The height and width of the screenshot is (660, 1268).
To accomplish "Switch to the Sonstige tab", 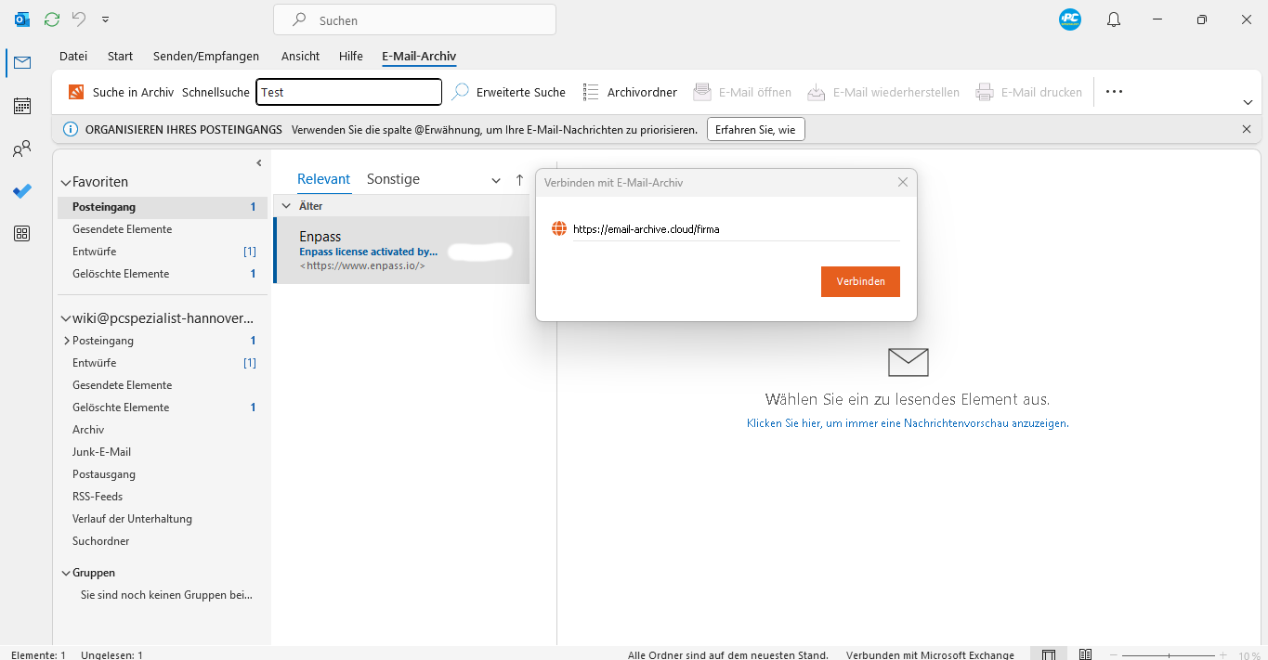I will click(x=393, y=179).
